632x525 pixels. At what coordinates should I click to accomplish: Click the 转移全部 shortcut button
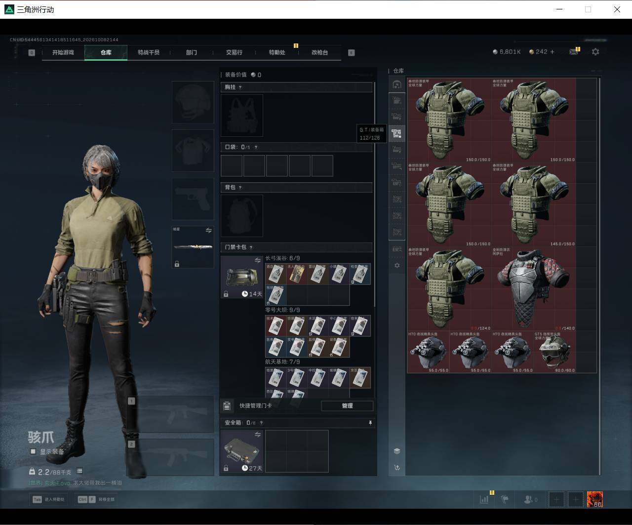click(96, 499)
